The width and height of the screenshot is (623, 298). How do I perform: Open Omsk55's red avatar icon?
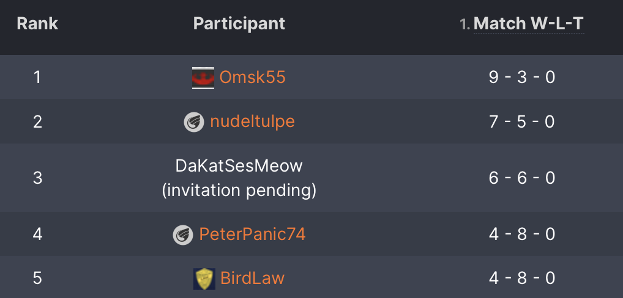(203, 78)
